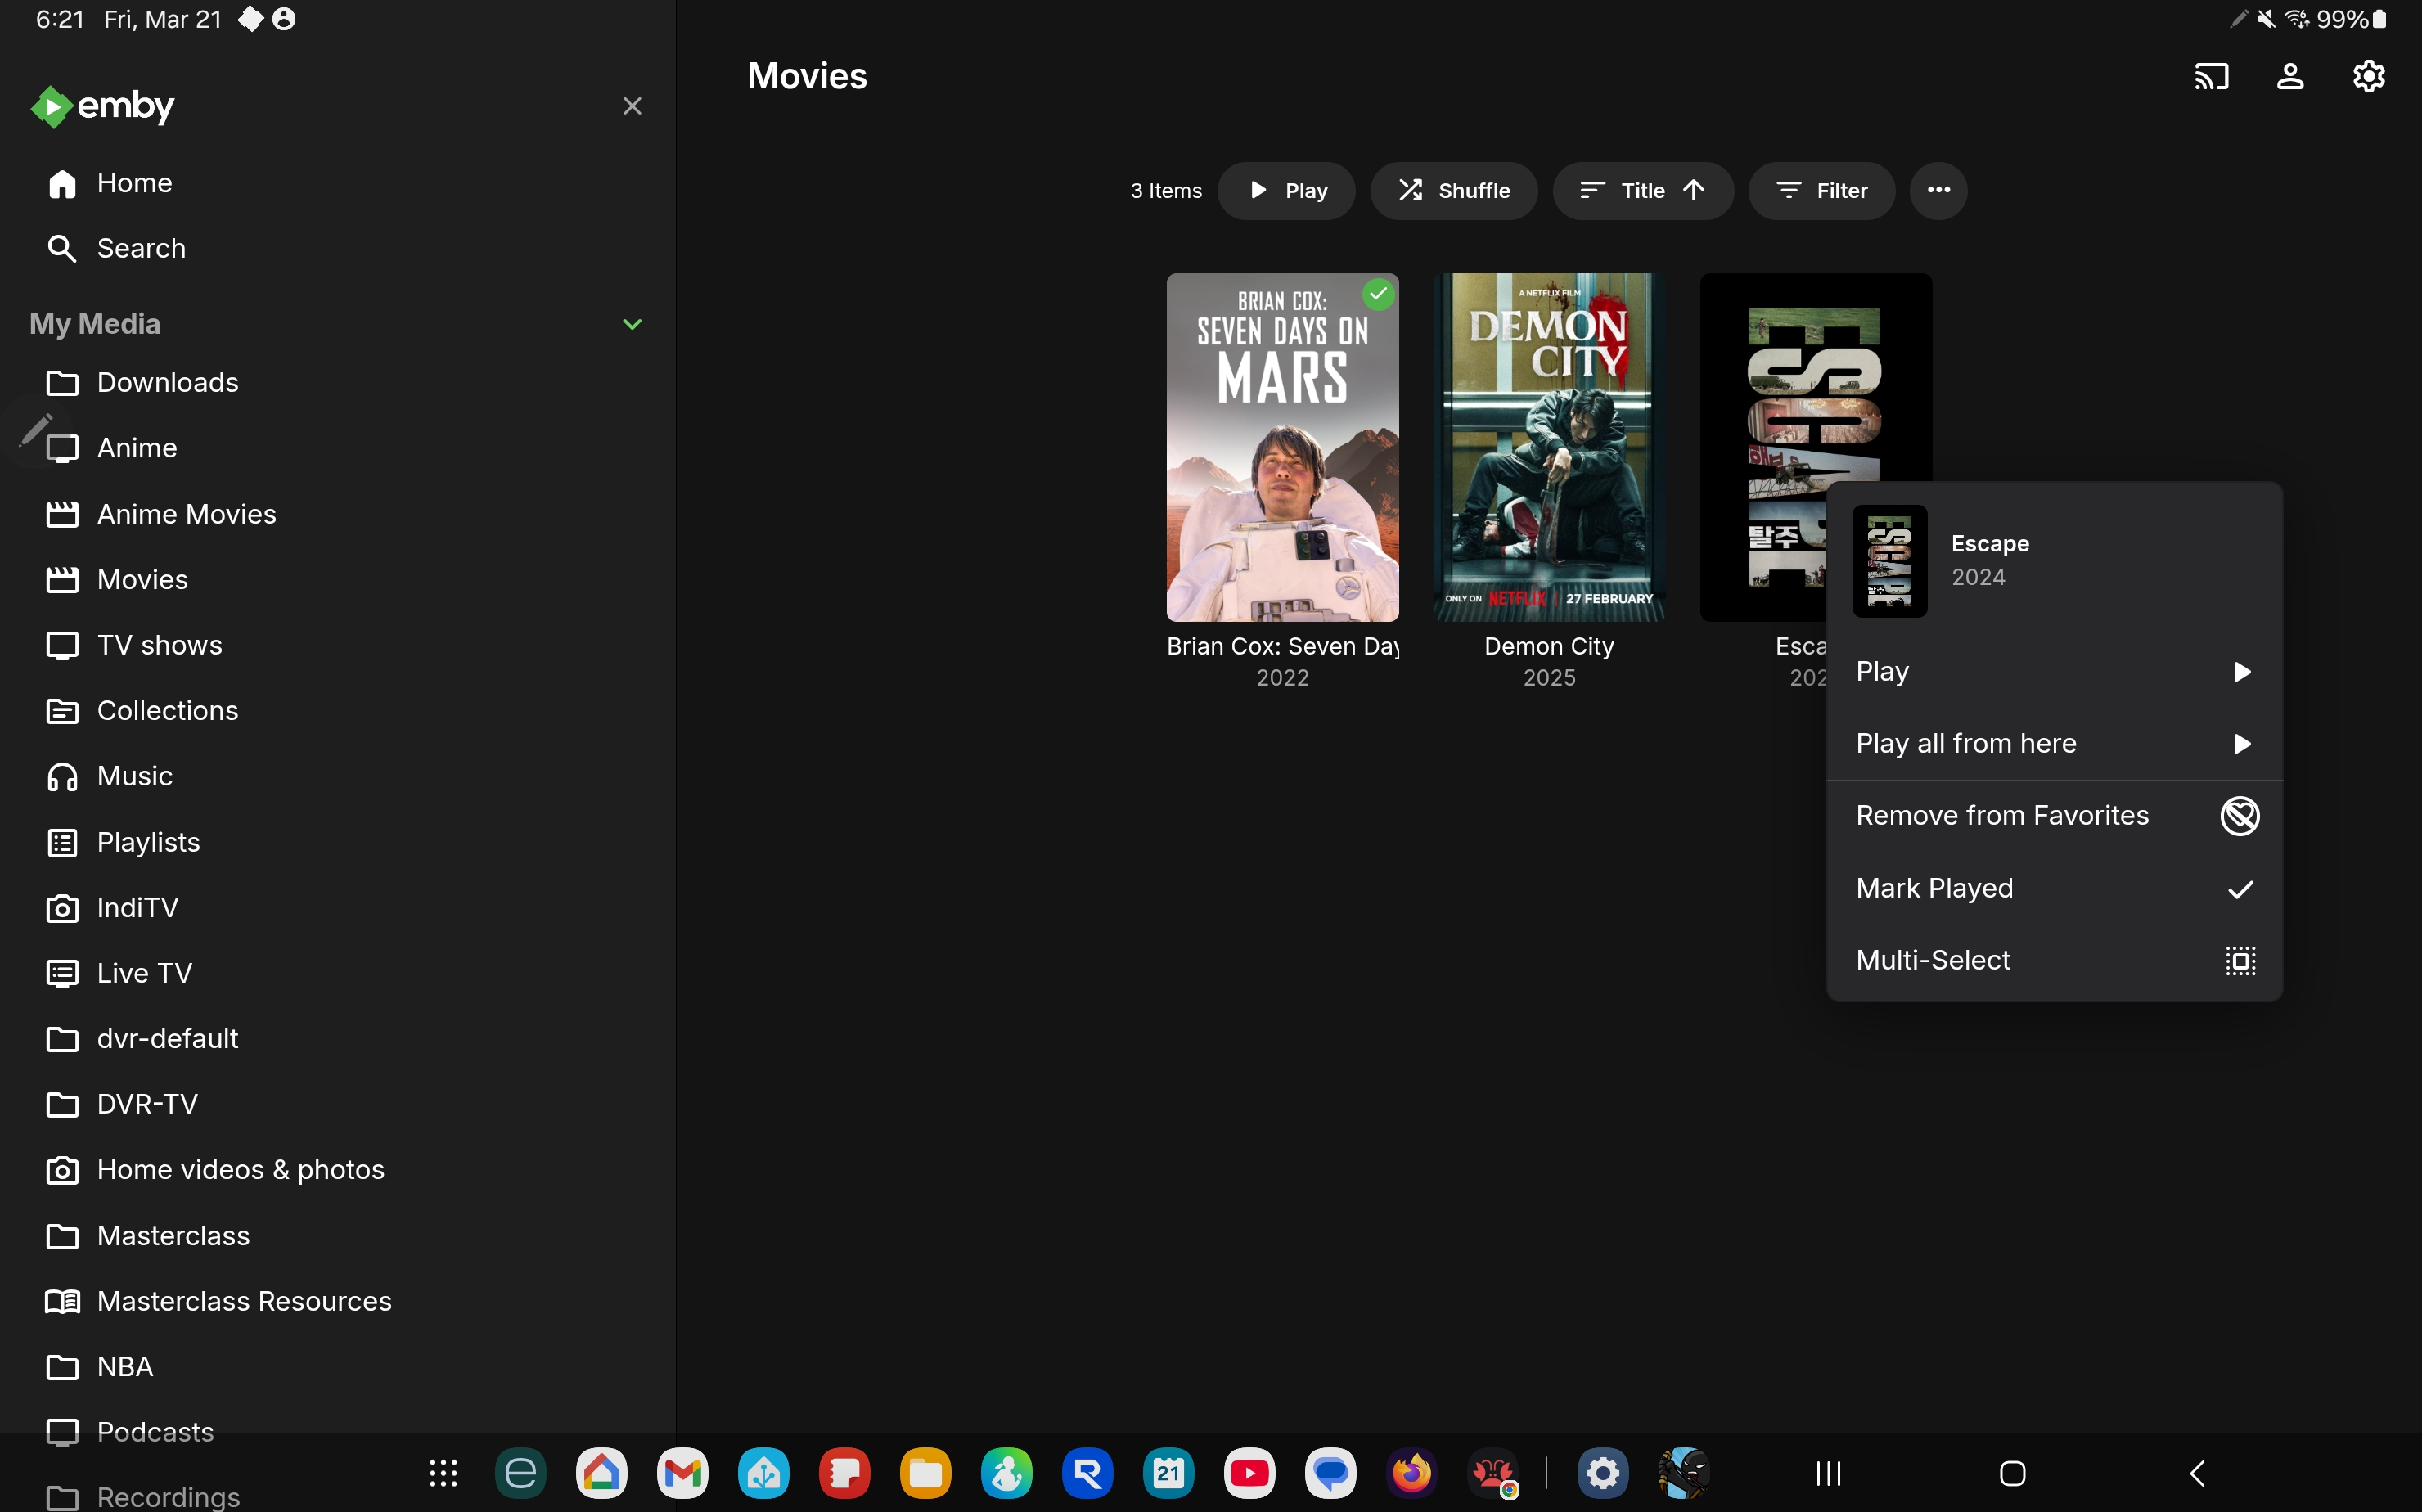This screenshot has width=2422, height=1512.
Task: Open the Filter options
Action: (x=1821, y=190)
